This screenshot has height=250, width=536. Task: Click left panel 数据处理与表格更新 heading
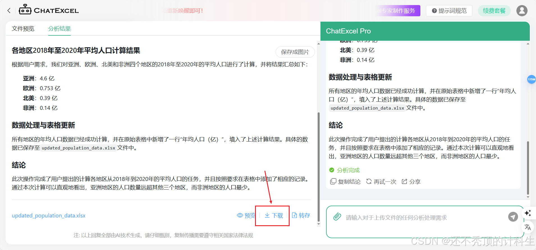pyautogui.click(x=43, y=125)
